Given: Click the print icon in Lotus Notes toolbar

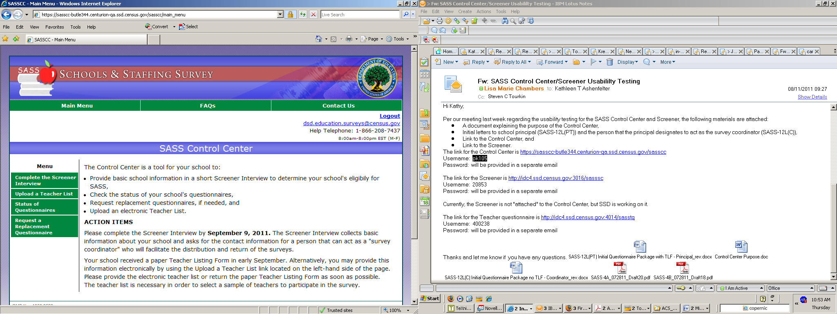Looking at the screenshot, I should coord(439,21).
